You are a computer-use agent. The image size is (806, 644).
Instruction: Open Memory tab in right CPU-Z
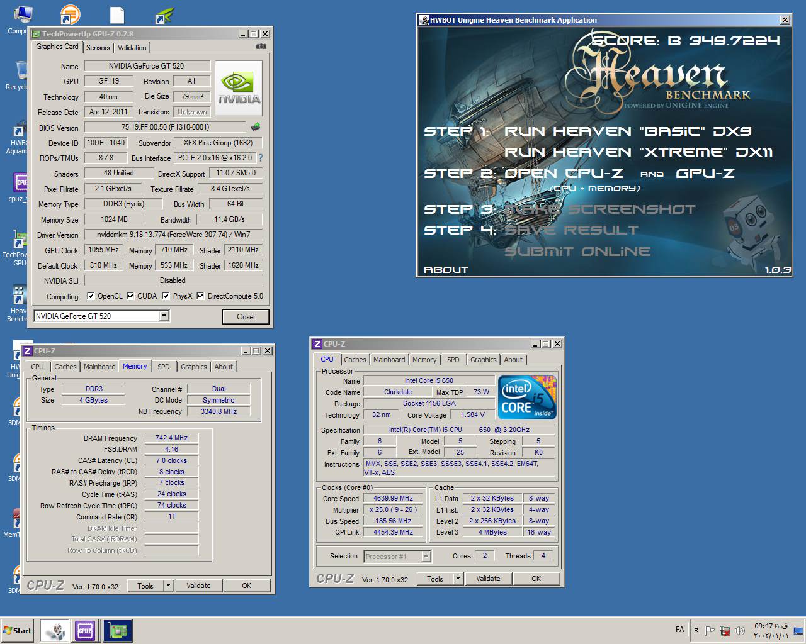coord(424,360)
